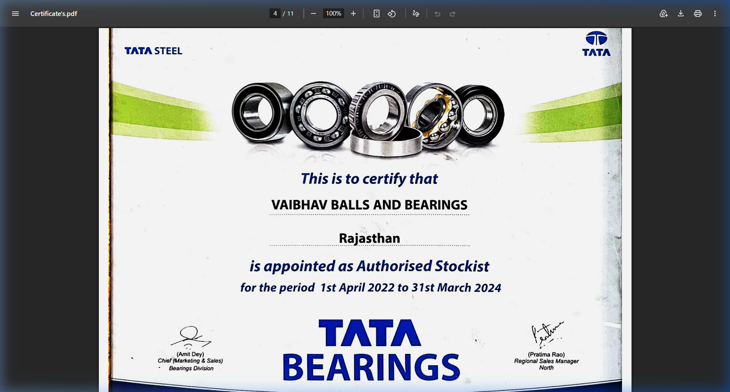Screen dimensions: 730x392
Task: Save to Google Drive icon
Action: [x=663, y=14]
